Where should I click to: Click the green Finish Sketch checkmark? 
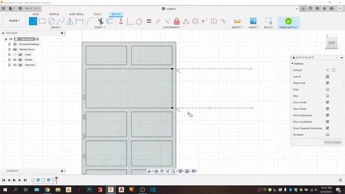pos(288,21)
